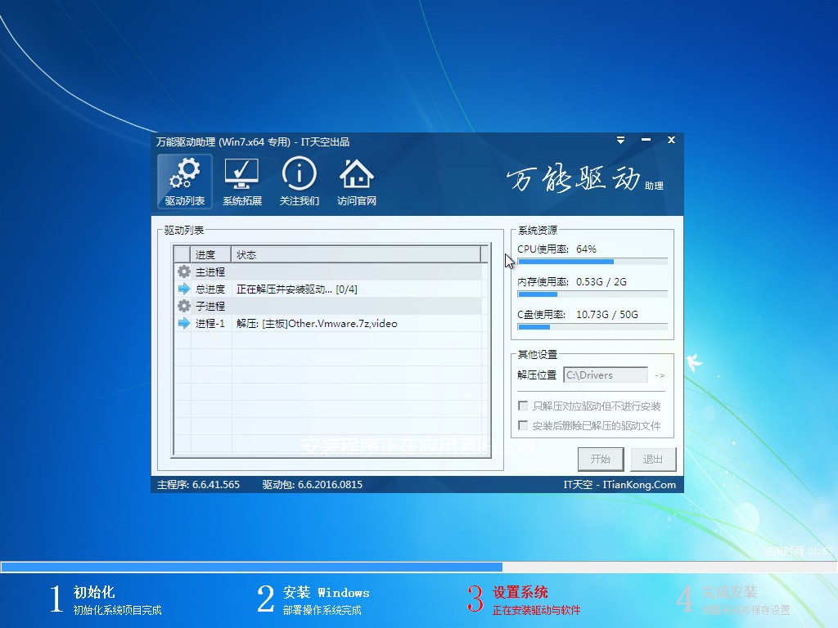Click the setup overall progress bar

(x=419, y=567)
